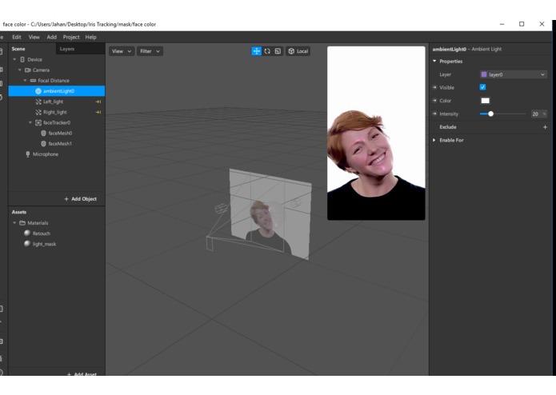Click the Add Object button
Image resolution: width=556 pixels, height=395 pixels.
pyautogui.click(x=81, y=199)
